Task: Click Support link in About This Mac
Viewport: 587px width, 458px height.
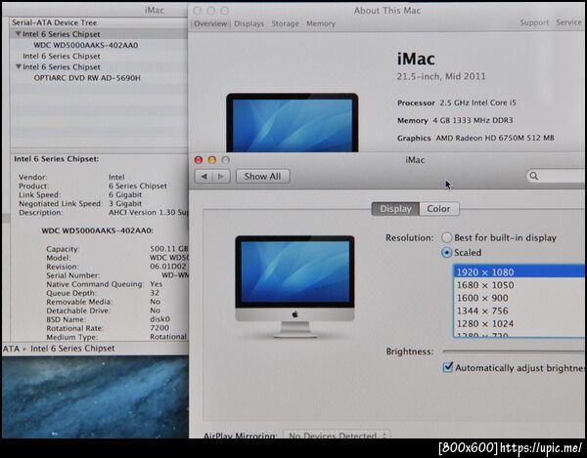Action: 534,22
